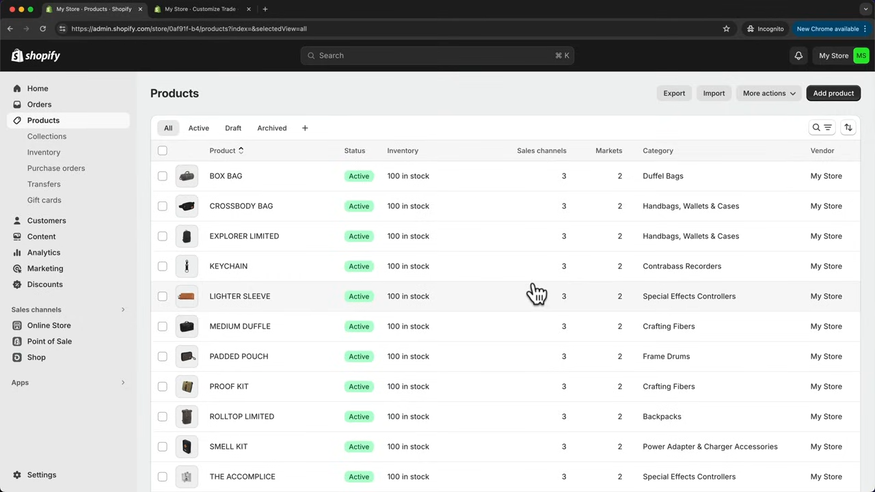This screenshot has height=492, width=875.
Task: Open Purchase orders submenu item
Action: [56, 168]
